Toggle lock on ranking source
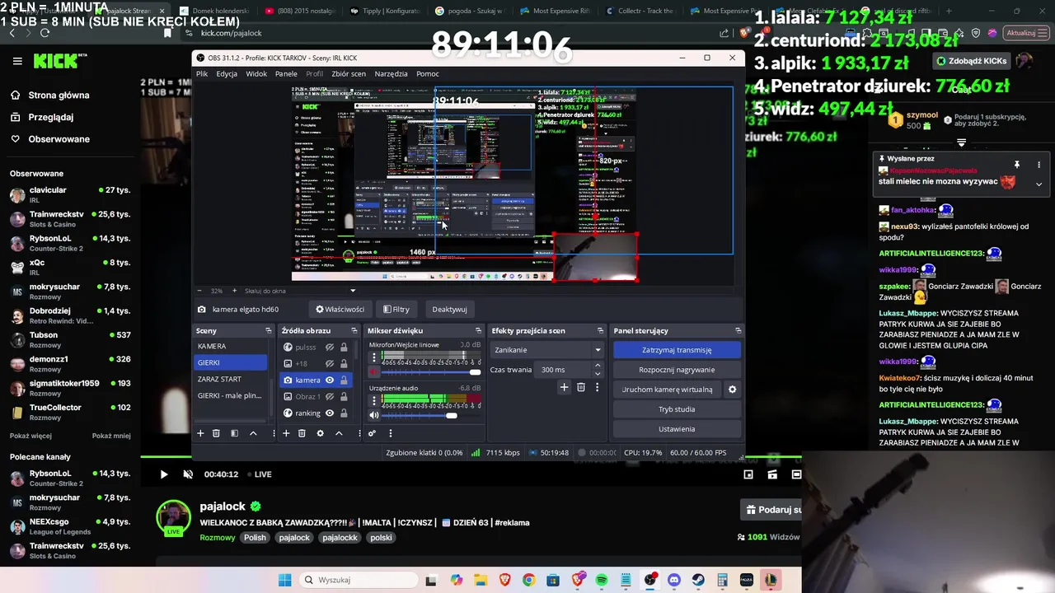Viewport: 1055px width, 593px height. coord(344,413)
